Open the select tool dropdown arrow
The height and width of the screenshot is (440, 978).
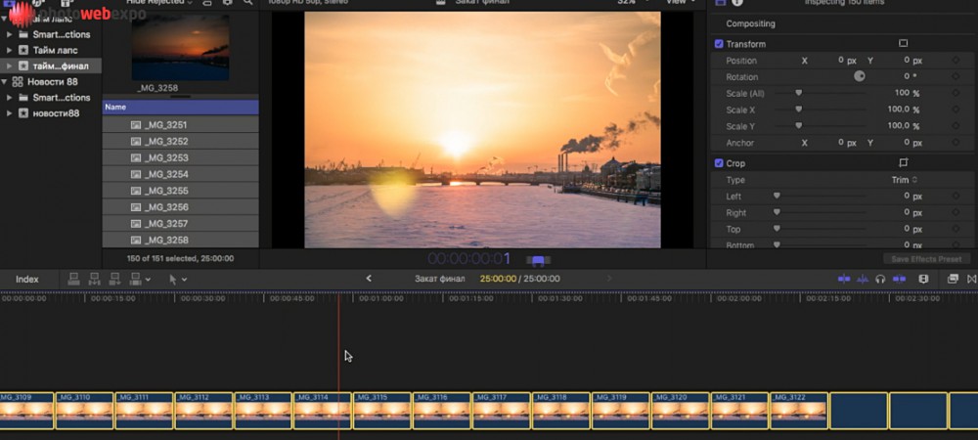[x=184, y=280]
